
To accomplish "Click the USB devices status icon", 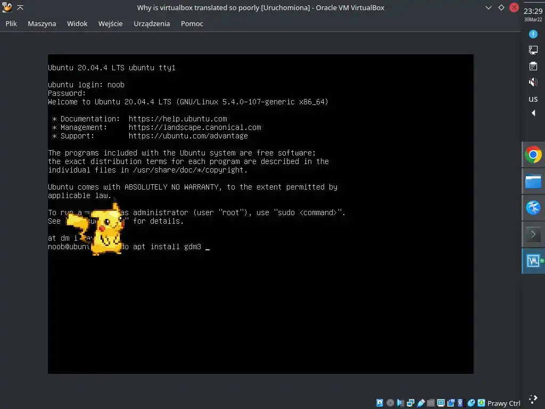I will click(x=421, y=403).
